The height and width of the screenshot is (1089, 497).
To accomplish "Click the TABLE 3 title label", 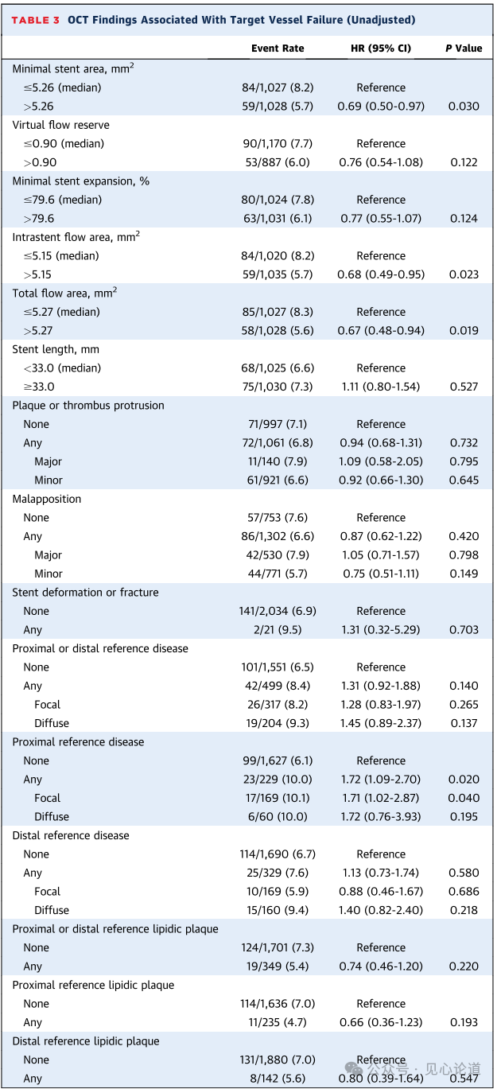I will pos(35,19).
